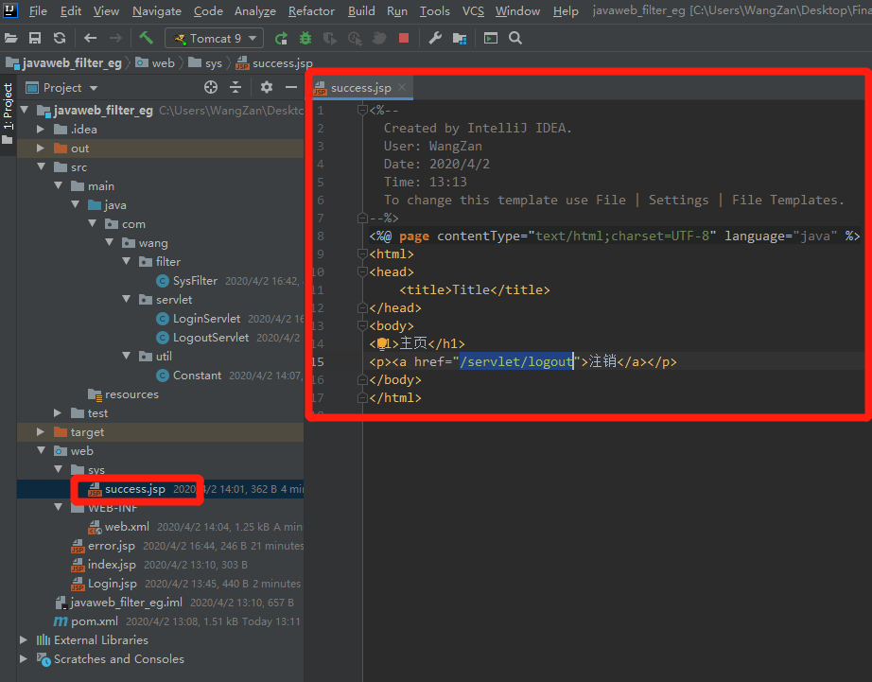
Task: Select the success.jsp editor tab
Action: [x=359, y=88]
